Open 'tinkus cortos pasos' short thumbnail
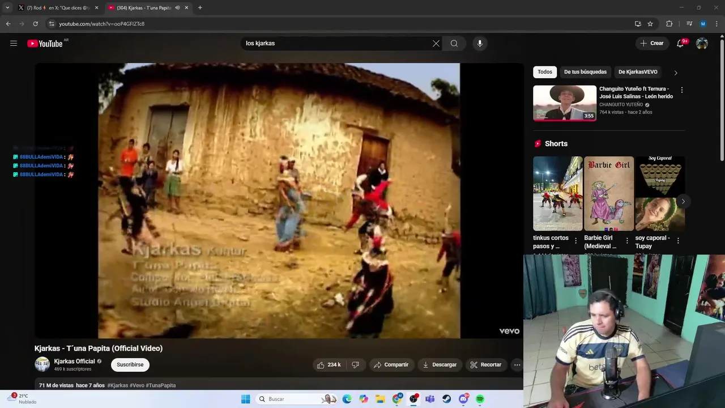 click(557, 193)
